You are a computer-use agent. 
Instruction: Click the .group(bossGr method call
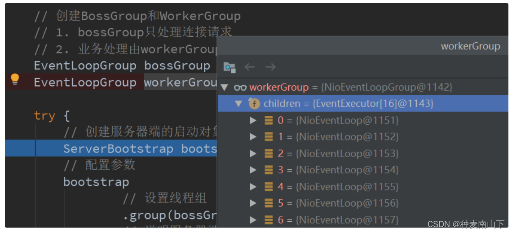click(170, 215)
